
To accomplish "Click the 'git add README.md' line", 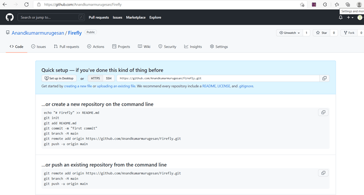I will (60, 123).
